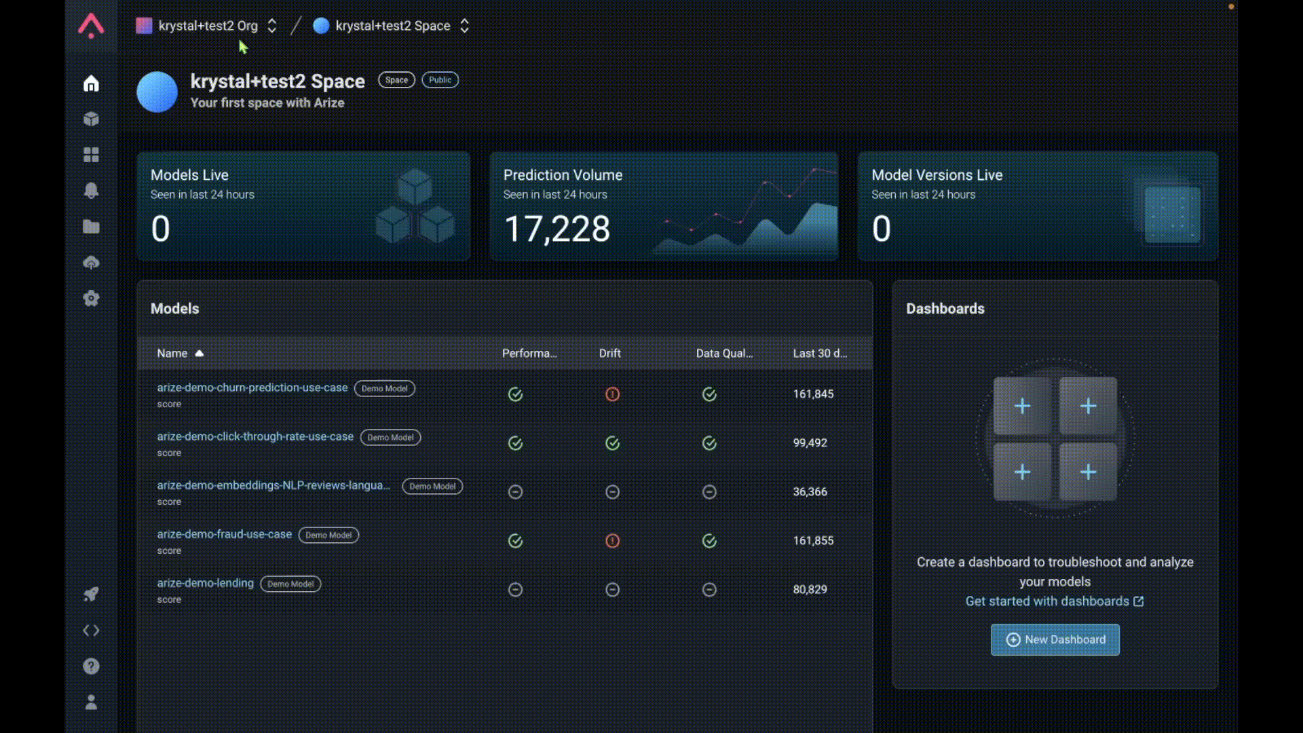Open the Monitors bell icon in sidebar
Screen dimensions: 1303x733
(x=91, y=191)
